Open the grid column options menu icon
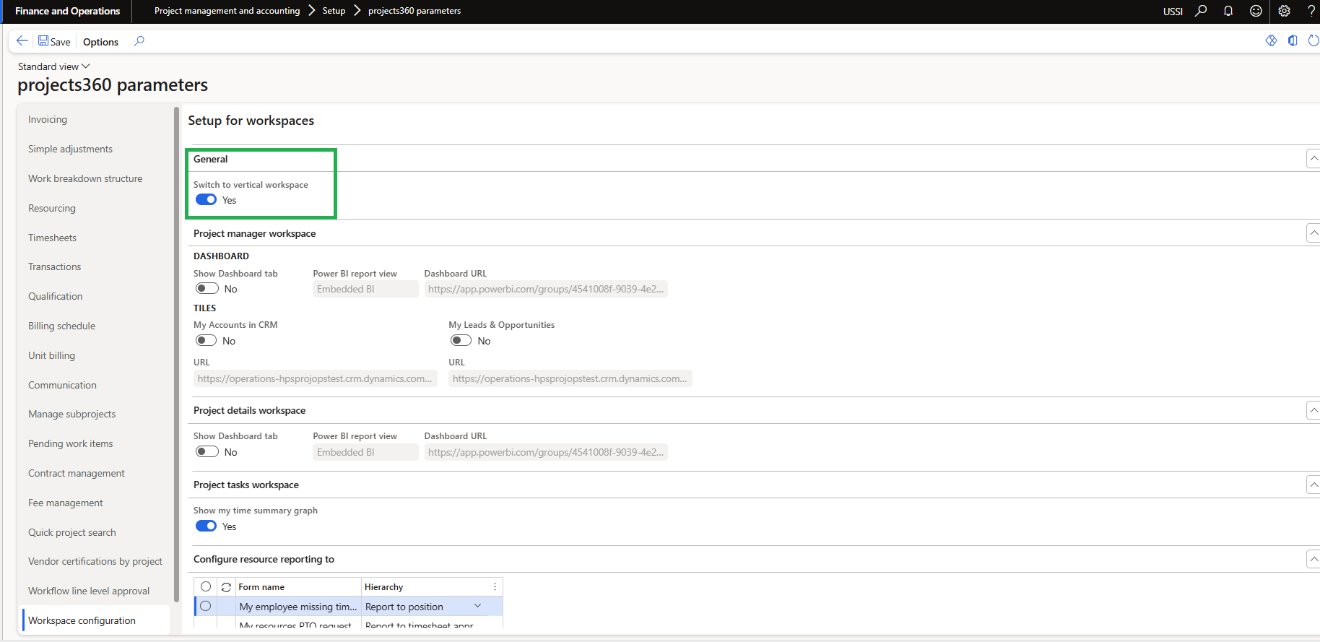1320x642 pixels. (x=495, y=587)
